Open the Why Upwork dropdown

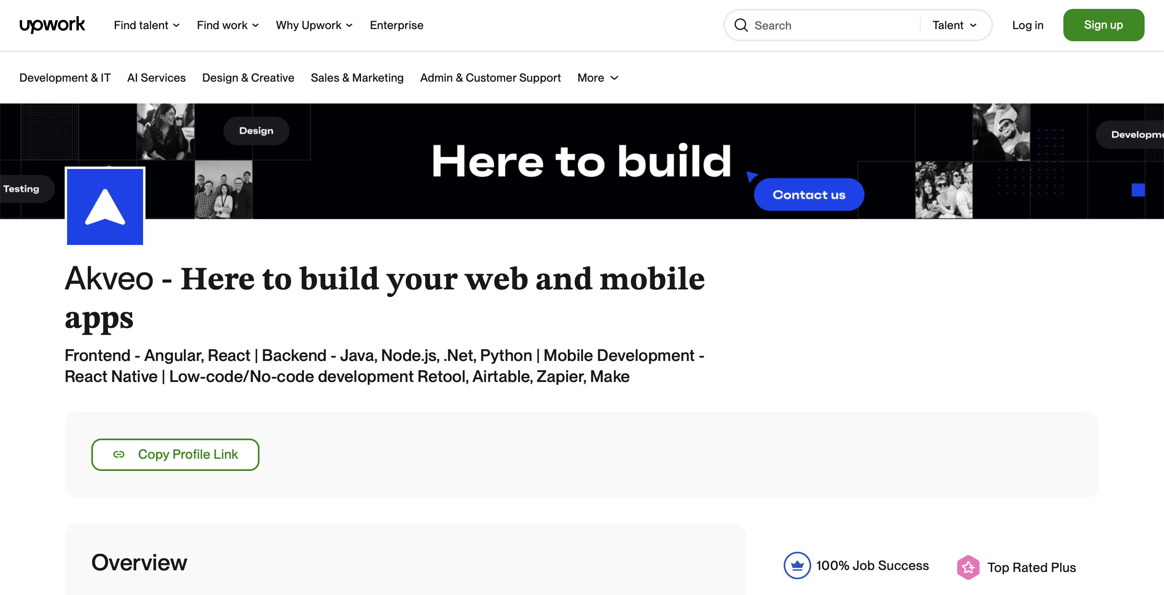click(314, 25)
